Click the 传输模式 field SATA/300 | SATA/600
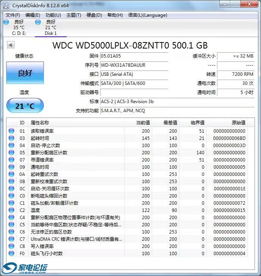 tap(134, 83)
